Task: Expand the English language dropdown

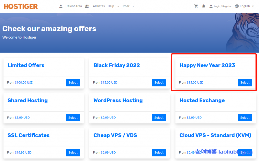Action: click(x=253, y=6)
